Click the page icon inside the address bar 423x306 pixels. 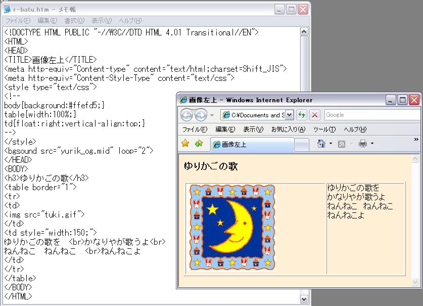pyautogui.click(x=226, y=115)
